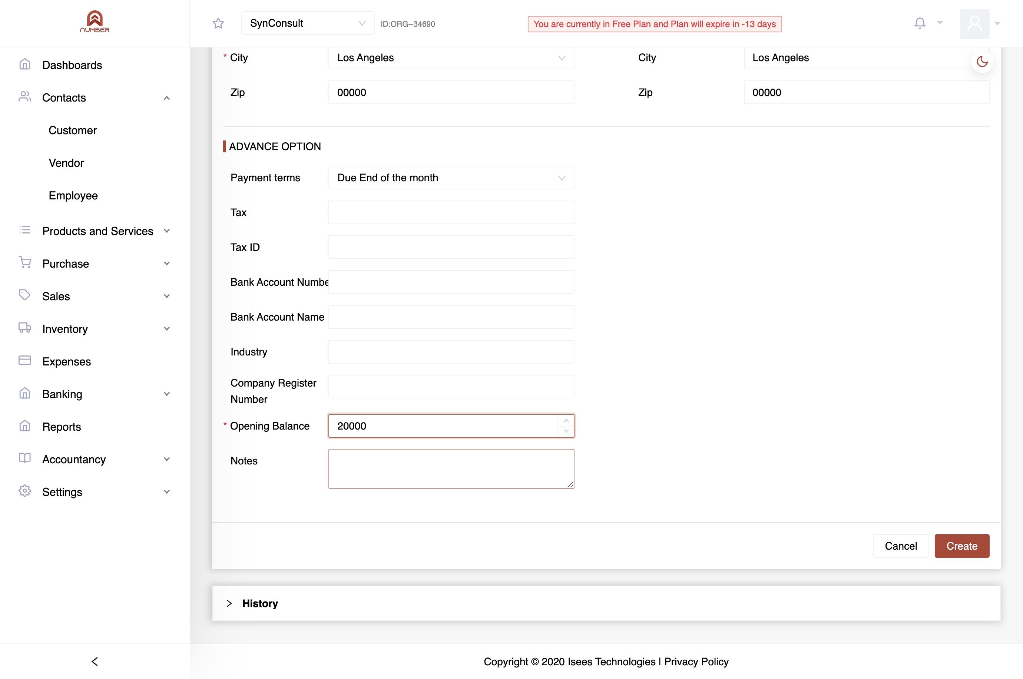Click the Products and Services list icon
Screen dimensions: 1023x679
coord(25,231)
